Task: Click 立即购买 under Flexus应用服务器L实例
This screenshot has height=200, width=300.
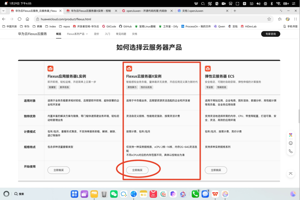Action: (58, 170)
